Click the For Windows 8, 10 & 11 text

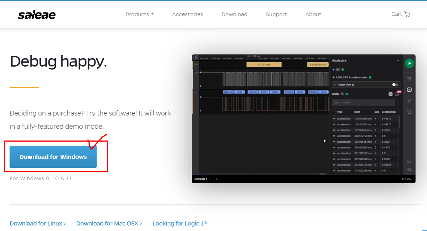(x=42, y=178)
